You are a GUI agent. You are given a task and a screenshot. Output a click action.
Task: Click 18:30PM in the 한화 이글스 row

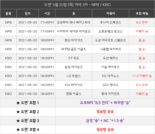click(x=47, y=94)
